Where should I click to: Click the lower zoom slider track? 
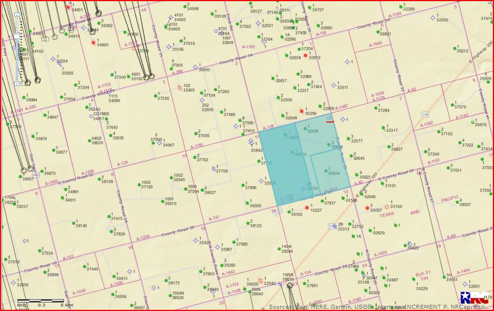coord(18,60)
